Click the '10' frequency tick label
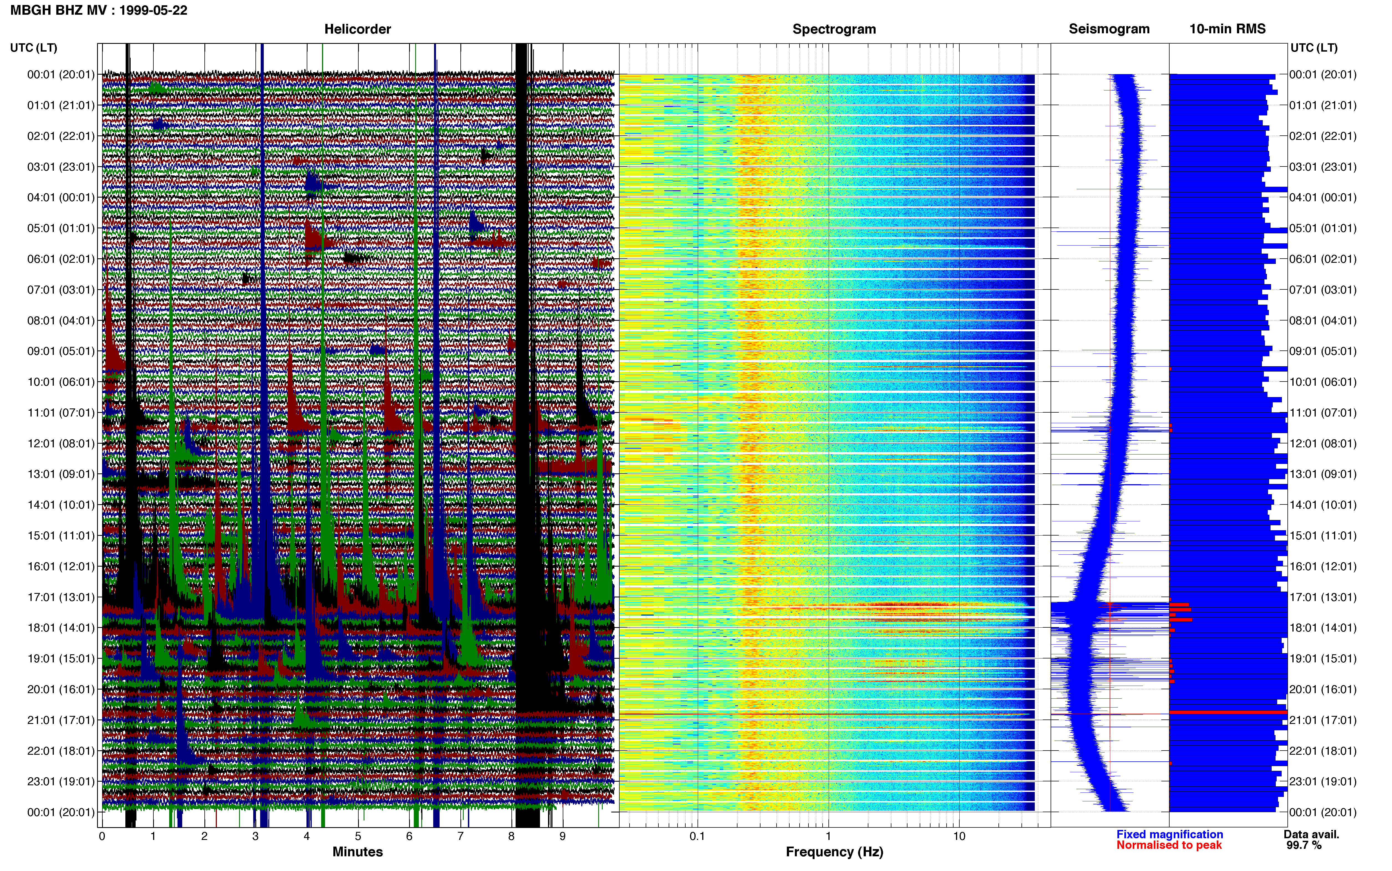The height and width of the screenshot is (871, 1392). [x=959, y=836]
